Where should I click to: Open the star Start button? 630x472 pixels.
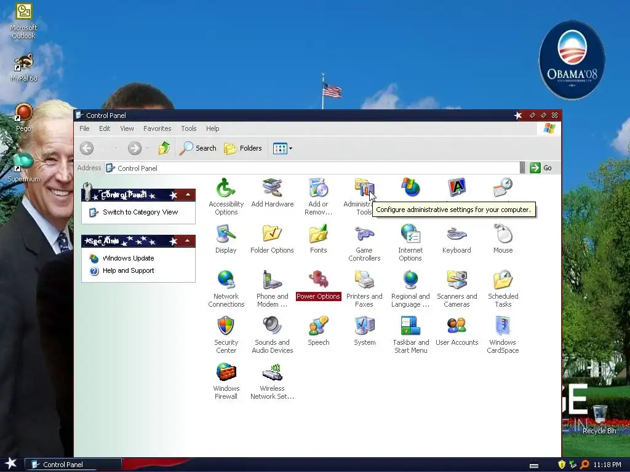tap(11, 463)
